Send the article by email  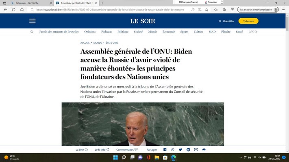[196, 150]
